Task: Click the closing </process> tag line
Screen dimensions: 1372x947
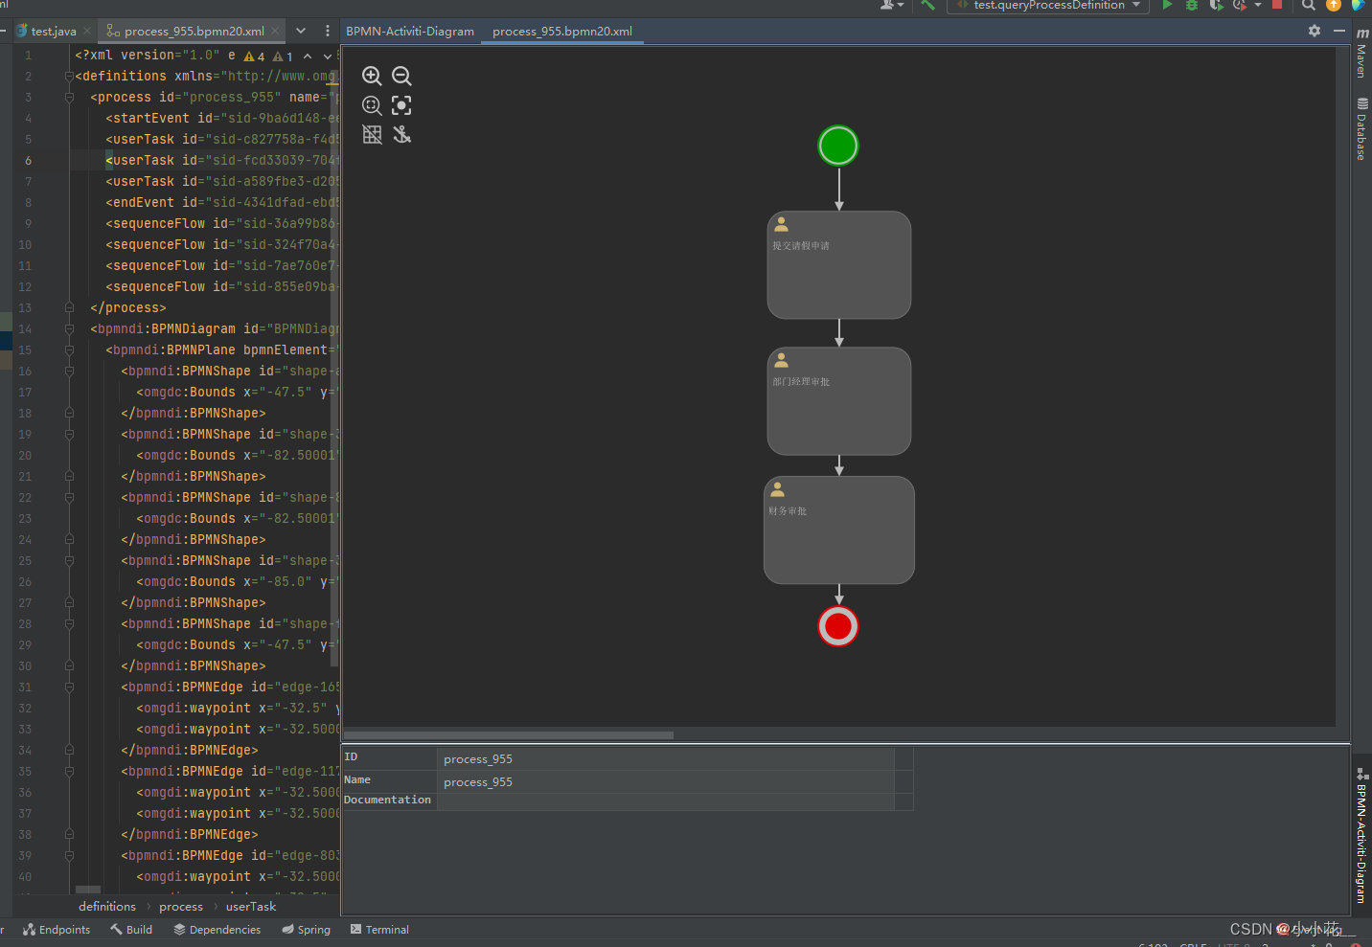Action: coord(128,308)
